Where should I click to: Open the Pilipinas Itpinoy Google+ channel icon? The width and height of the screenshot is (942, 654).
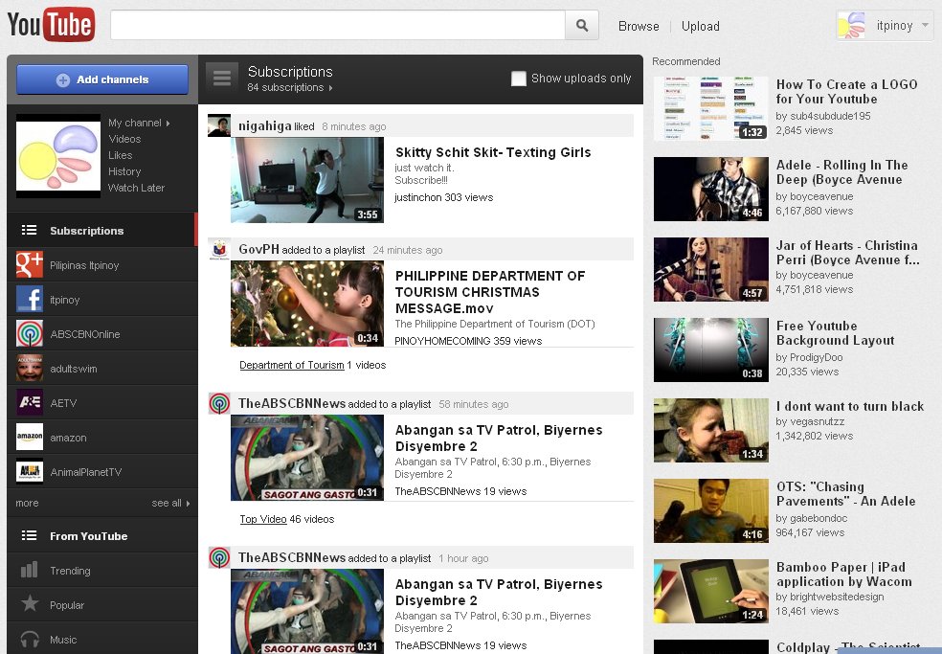pyautogui.click(x=30, y=265)
